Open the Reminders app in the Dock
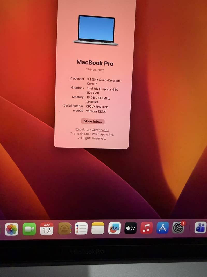This screenshot has width=207, height=277. [81, 228]
